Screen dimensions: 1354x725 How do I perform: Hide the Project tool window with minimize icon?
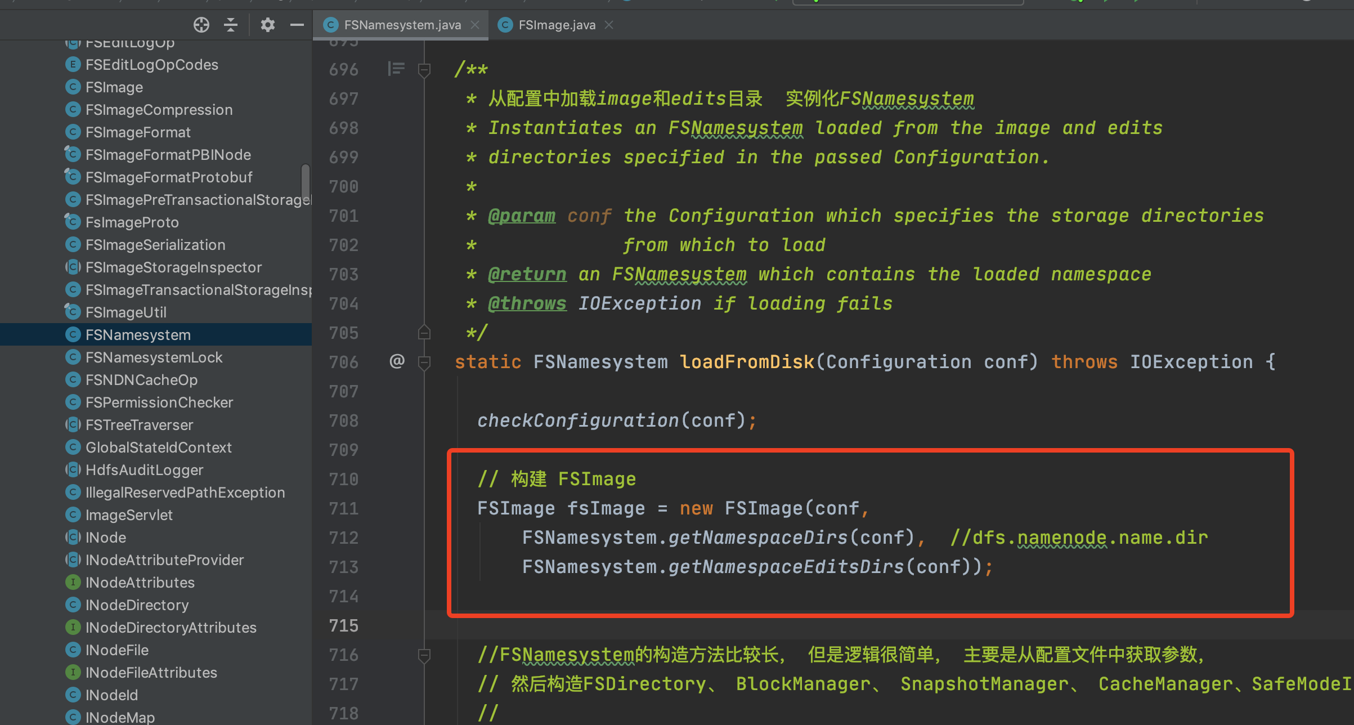point(297,25)
